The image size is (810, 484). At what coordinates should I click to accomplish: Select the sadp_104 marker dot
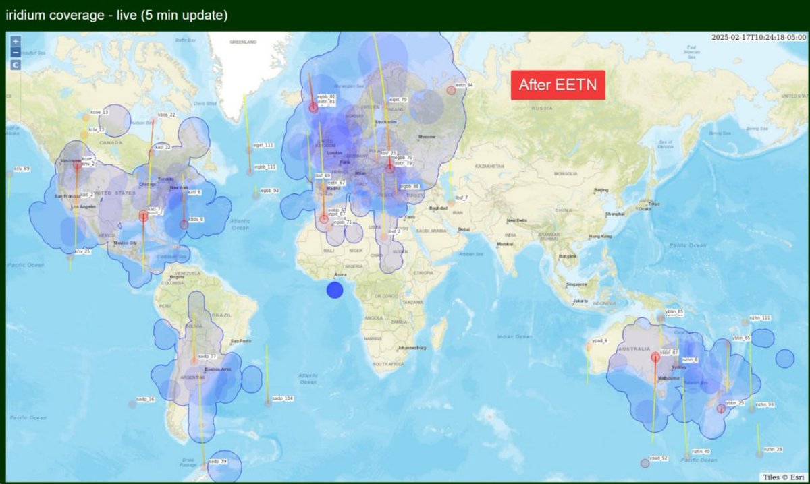point(268,404)
